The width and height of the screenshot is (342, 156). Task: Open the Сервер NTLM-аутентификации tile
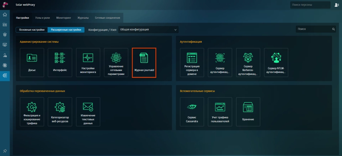coord(276,62)
